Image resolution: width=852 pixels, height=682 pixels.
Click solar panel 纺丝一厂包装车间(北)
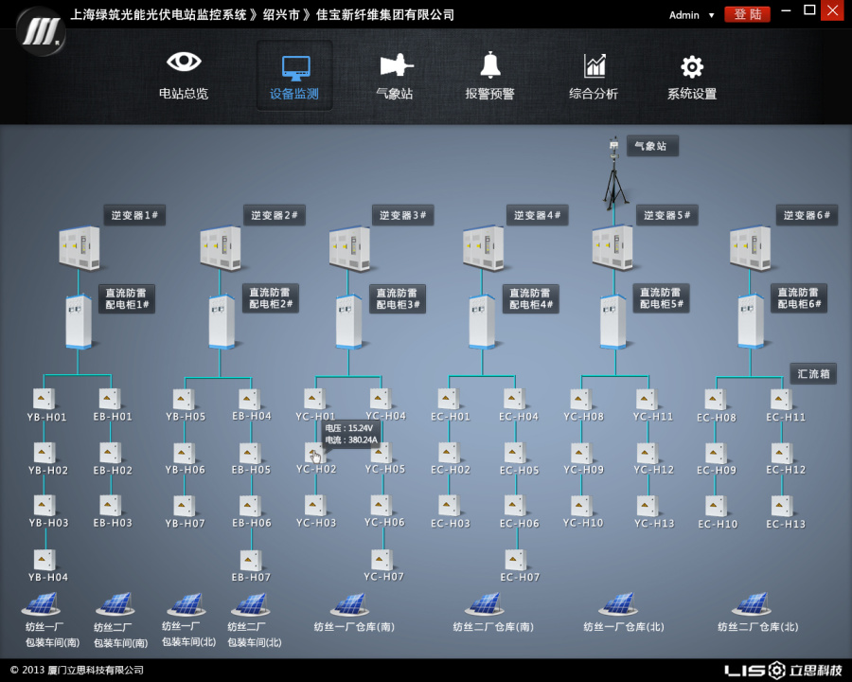(186, 603)
